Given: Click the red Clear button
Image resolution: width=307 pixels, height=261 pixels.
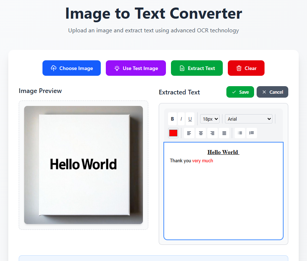Looking at the screenshot, I should point(246,68).
